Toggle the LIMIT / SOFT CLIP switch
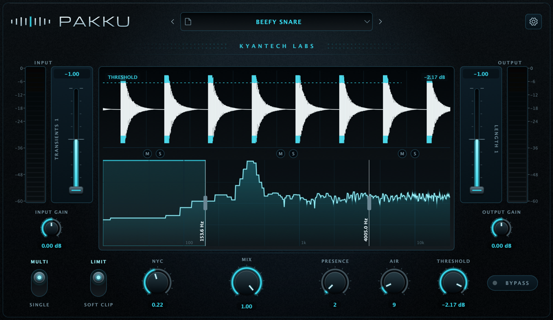 [98, 283]
